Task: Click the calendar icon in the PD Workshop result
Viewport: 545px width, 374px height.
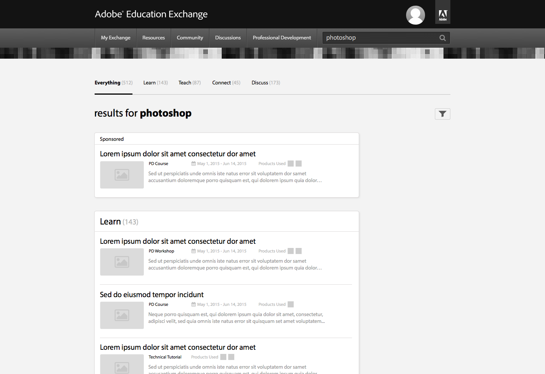Action: (193, 251)
